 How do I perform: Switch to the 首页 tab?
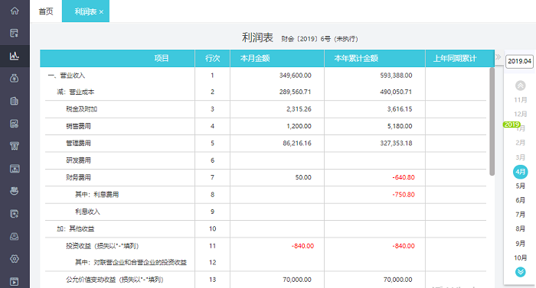[46, 11]
